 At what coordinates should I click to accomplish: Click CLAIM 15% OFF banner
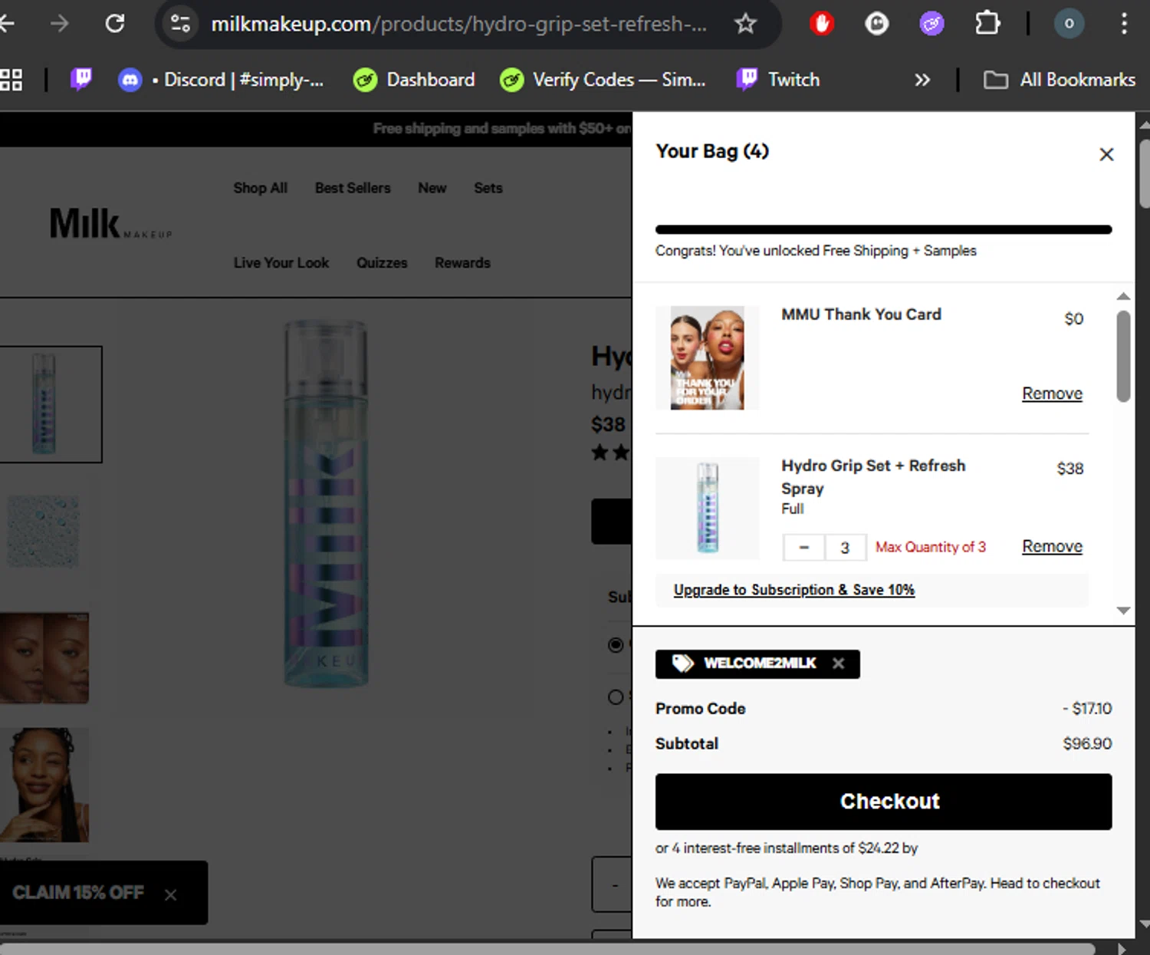(x=78, y=893)
